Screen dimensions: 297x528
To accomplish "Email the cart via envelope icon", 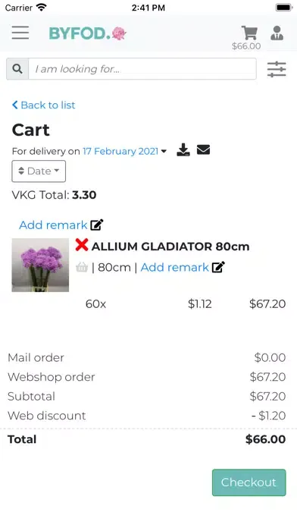I will (x=204, y=150).
